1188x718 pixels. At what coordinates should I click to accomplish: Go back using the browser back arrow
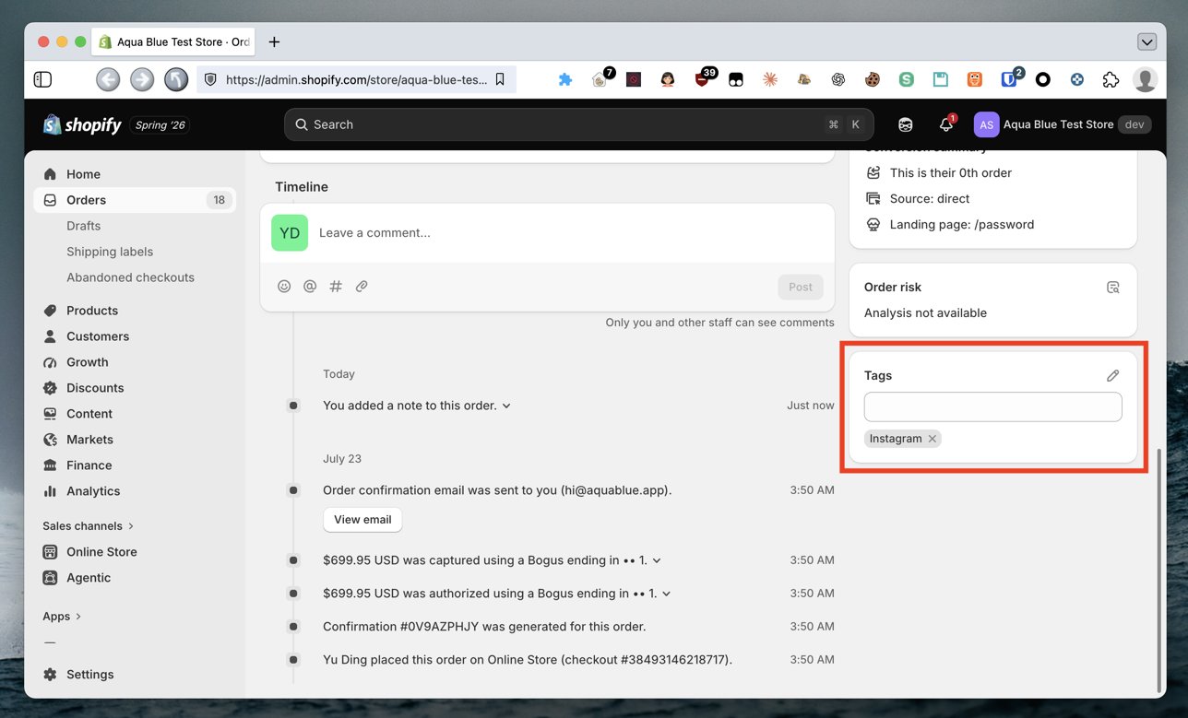(x=108, y=79)
